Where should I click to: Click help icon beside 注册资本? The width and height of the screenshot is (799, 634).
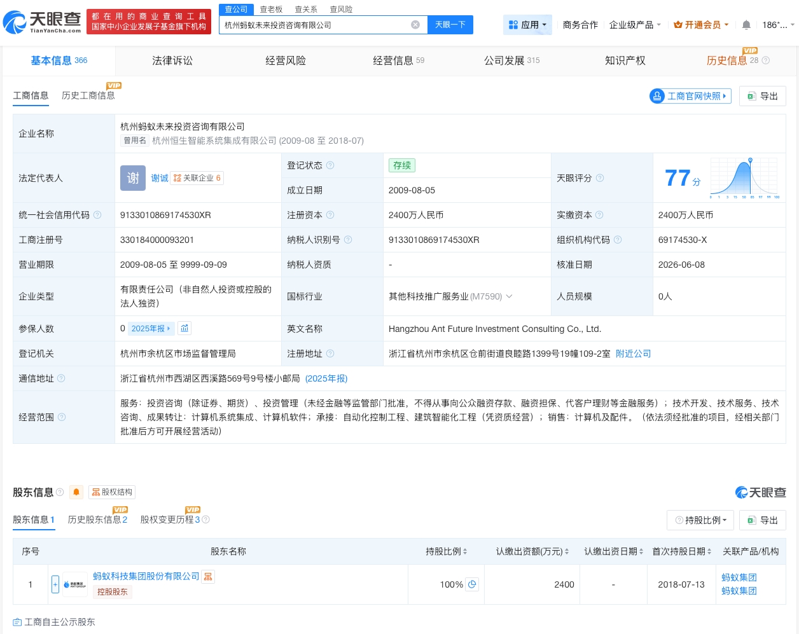pos(330,215)
